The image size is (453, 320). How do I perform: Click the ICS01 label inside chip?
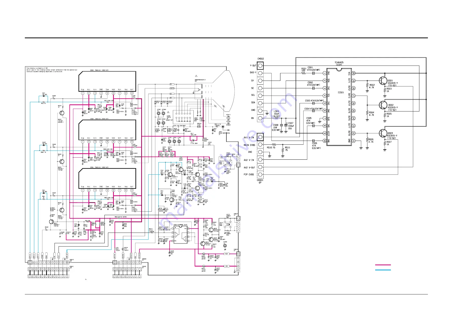coord(341,92)
